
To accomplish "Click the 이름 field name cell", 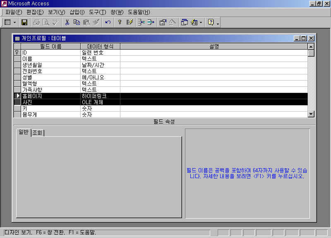I will 50,59.
